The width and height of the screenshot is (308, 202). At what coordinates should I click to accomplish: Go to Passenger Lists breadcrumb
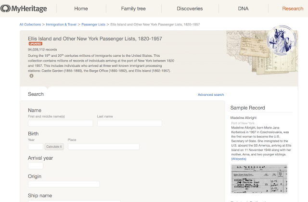pyautogui.click(x=93, y=25)
